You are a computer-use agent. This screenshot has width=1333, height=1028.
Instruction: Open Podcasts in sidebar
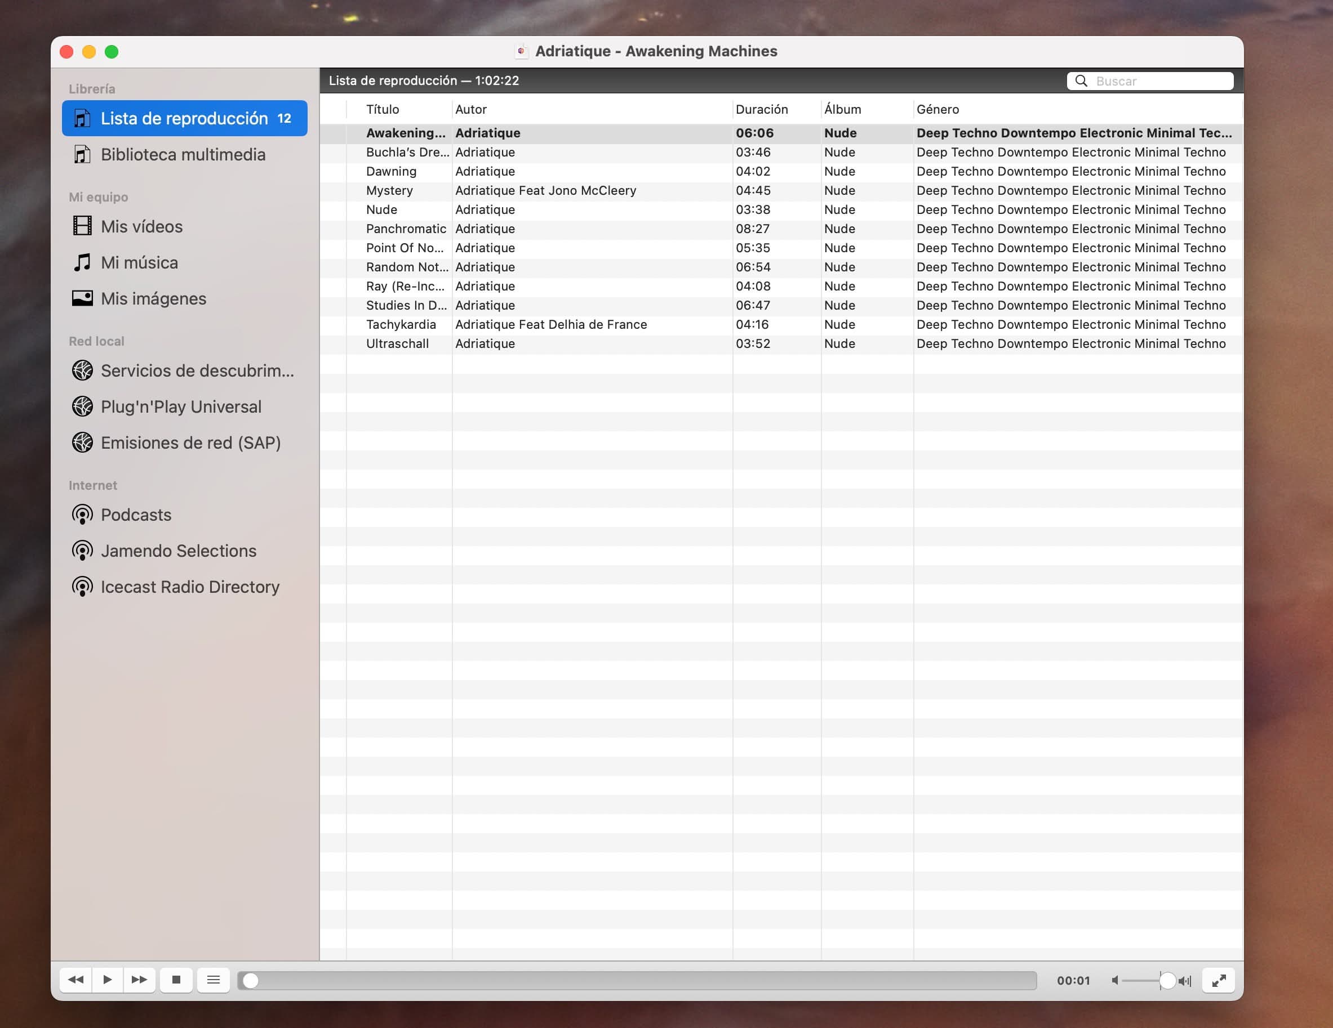click(x=184, y=515)
